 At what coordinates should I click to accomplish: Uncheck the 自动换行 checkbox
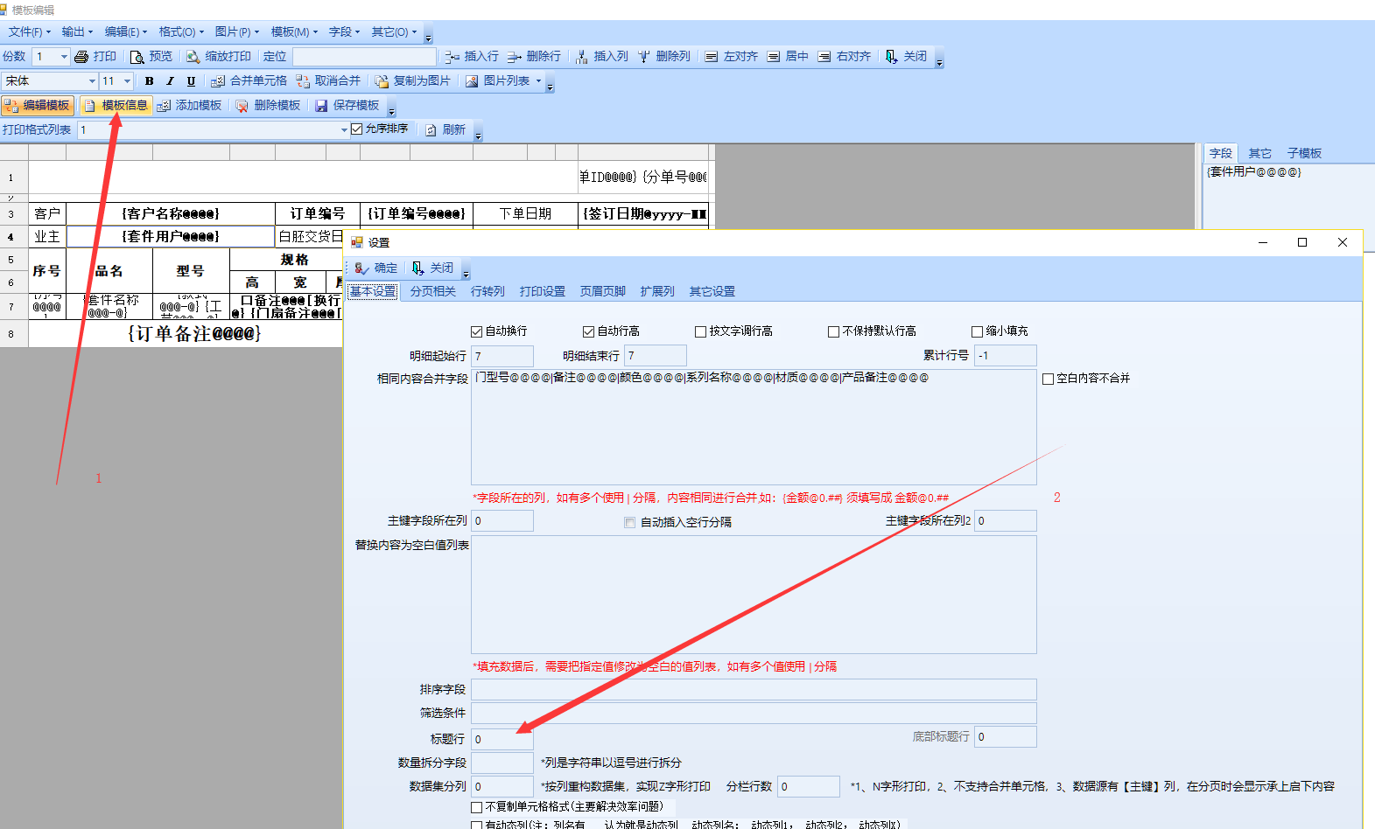click(x=477, y=331)
